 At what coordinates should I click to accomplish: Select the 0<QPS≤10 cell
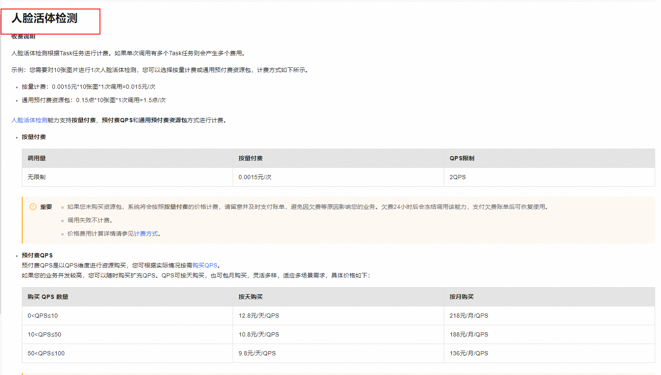click(127, 316)
